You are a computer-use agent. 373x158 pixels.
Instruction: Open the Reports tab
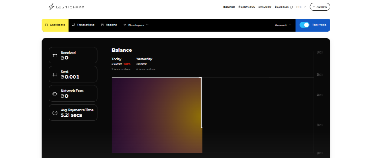coord(109,25)
